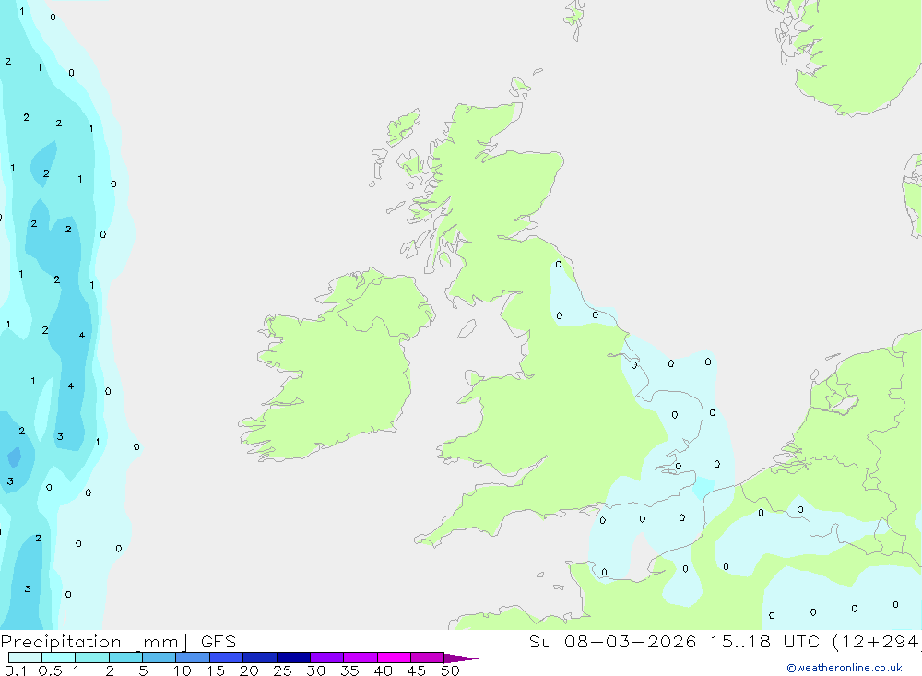Choose the 25–30 mm navy swatch
This screenshot has width=922, height=676.
coord(293,658)
